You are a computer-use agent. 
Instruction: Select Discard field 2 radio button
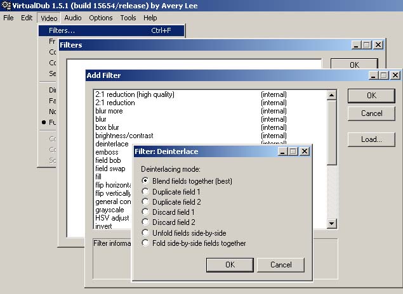pos(145,222)
